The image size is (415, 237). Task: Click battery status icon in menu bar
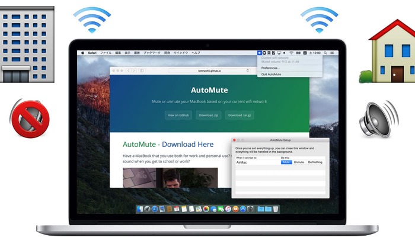pyautogui.click(x=298, y=53)
